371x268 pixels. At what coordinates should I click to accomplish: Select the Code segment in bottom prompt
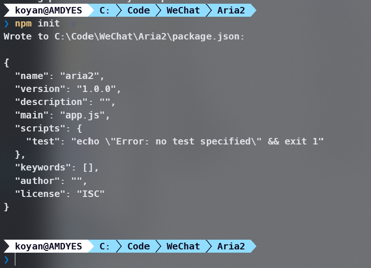coord(139,246)
